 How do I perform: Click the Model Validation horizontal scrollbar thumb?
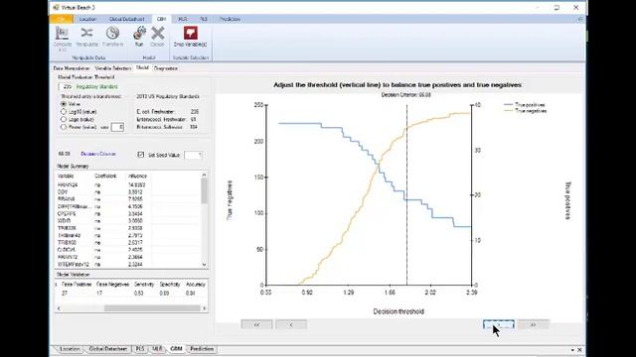152,308
